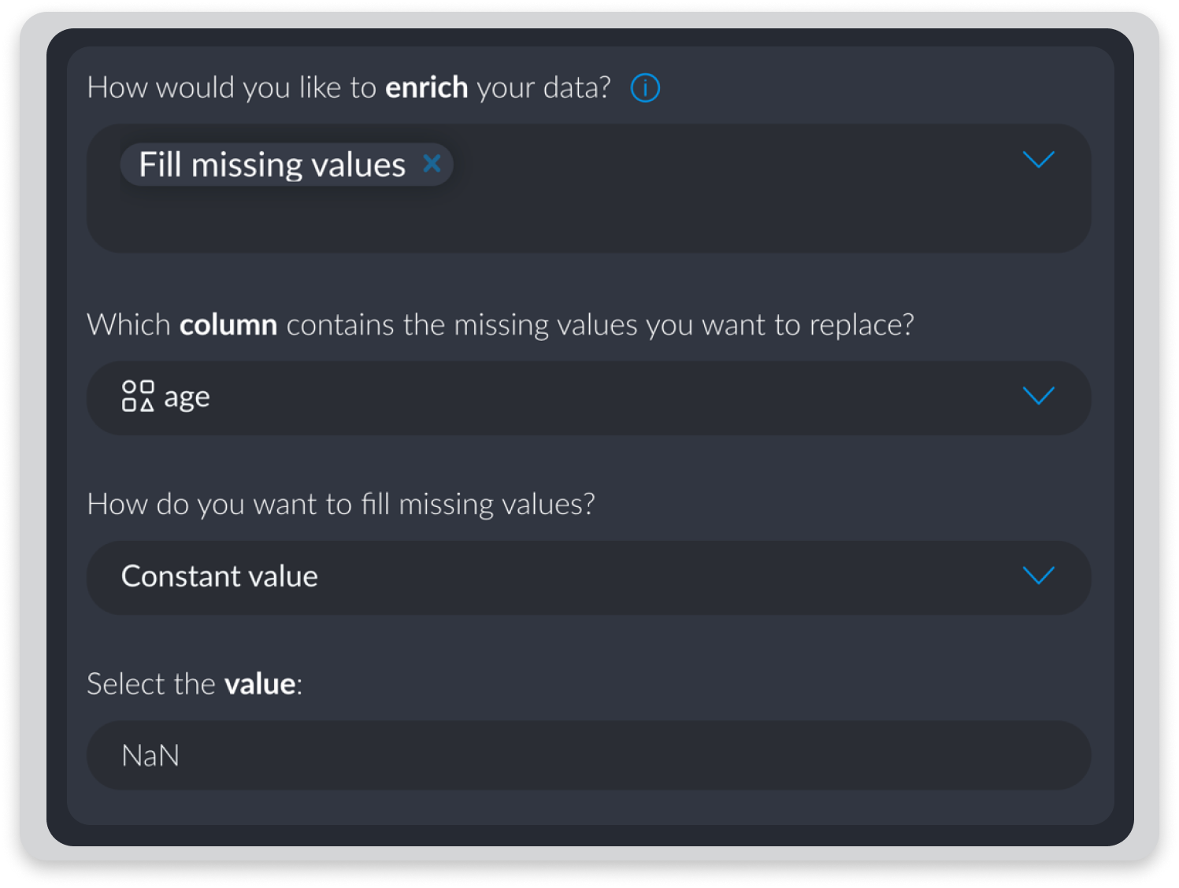Remove the Fill missing values tag
The height and width of the screenshot is (888, 1179).
pos(432,164)
